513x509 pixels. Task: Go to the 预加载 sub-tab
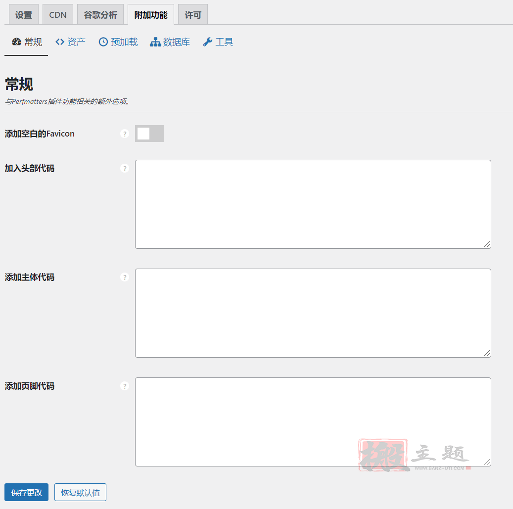point(118,42)
